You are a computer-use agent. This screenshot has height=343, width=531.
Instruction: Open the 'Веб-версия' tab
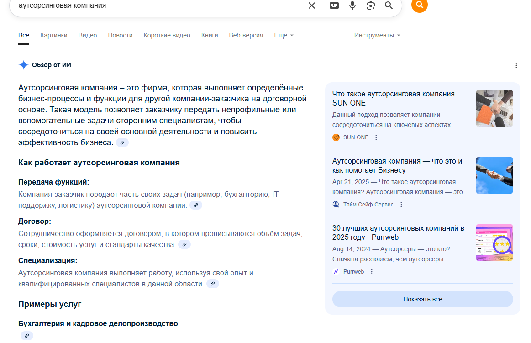click(x=246, y=35)
